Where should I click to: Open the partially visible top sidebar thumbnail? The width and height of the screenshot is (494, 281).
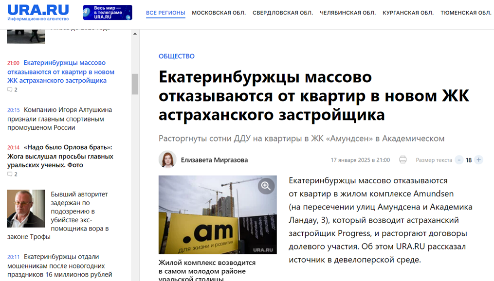[x=26, y=36]
